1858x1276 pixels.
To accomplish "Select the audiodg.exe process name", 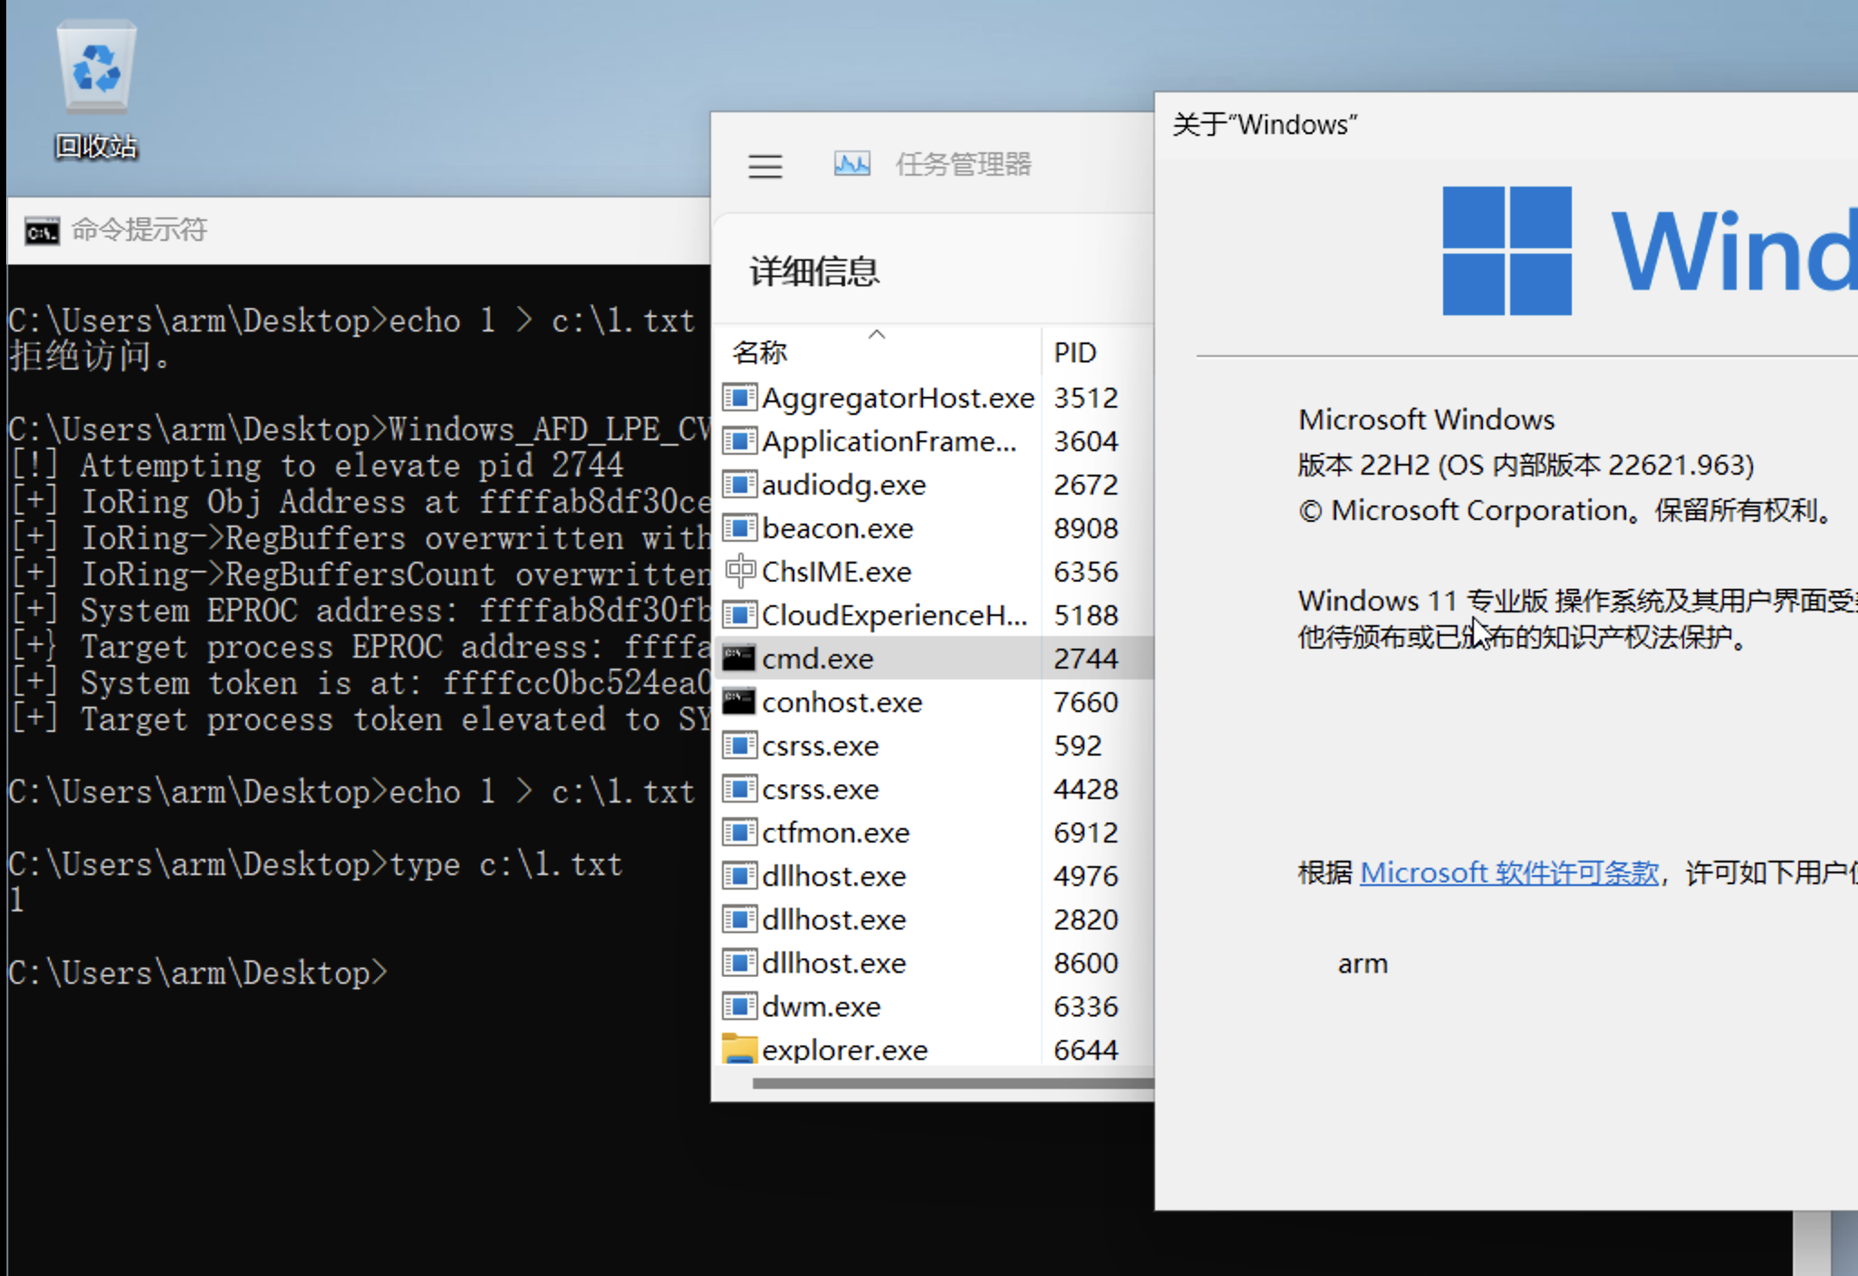I will coord(843,485).
